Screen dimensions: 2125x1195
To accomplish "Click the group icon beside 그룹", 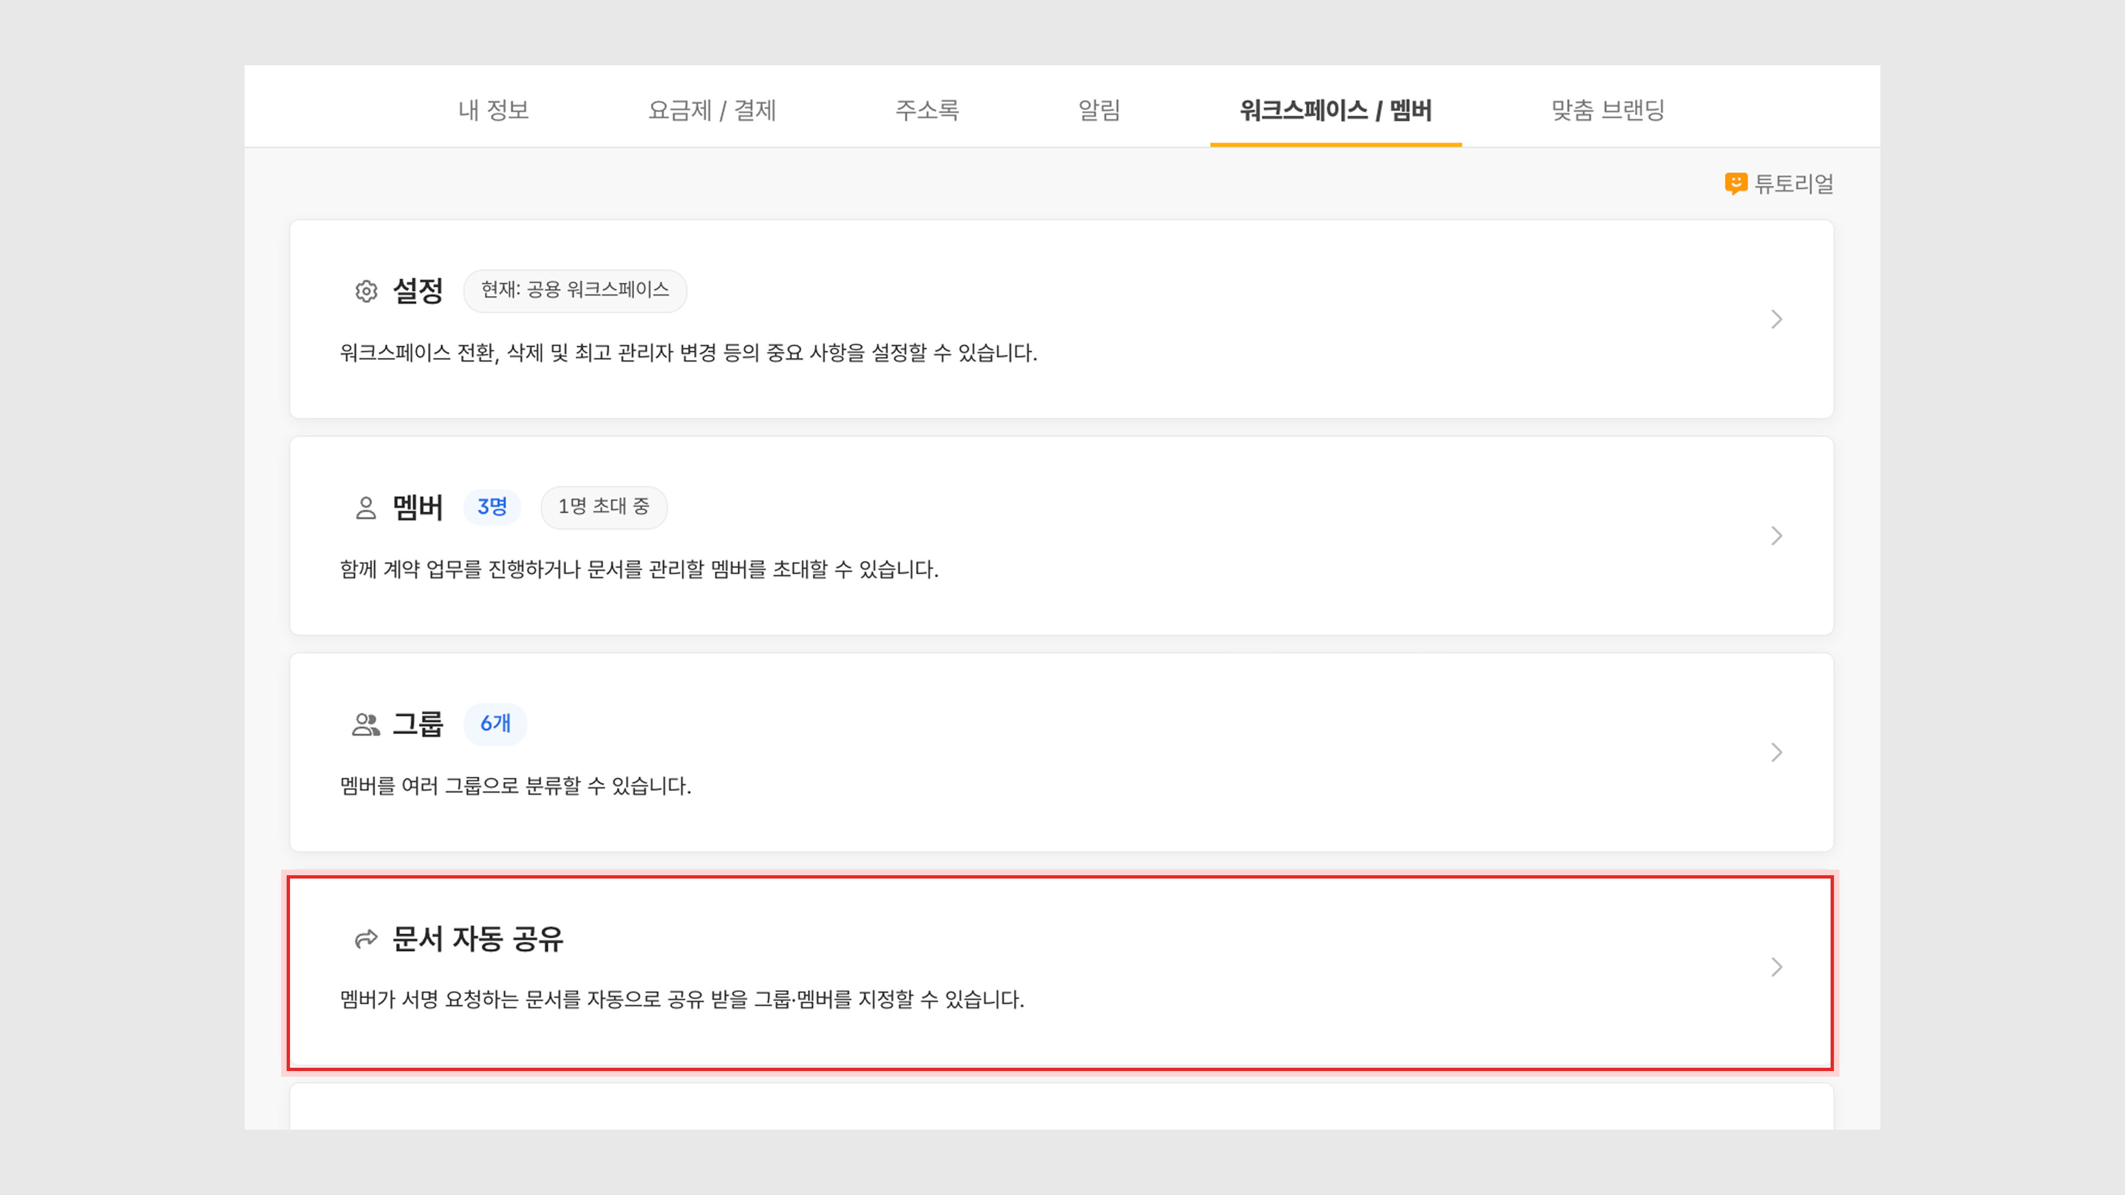I will click(x=365, y=724).
